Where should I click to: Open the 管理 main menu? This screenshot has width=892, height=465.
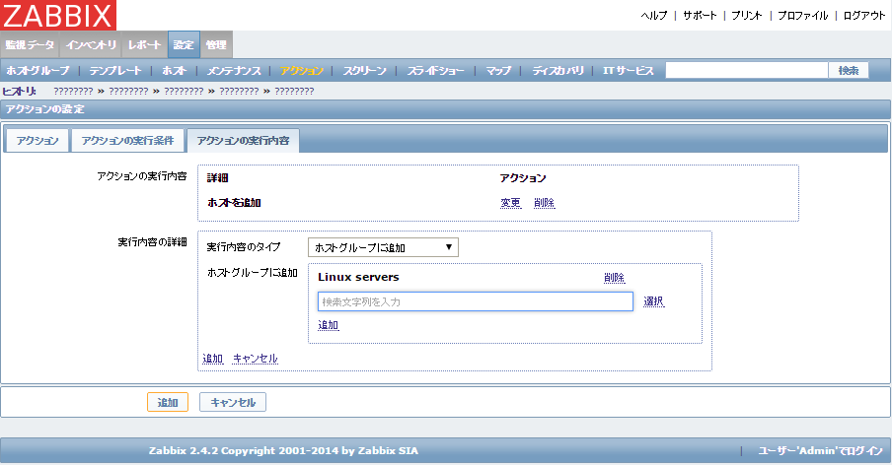coord(216,45)
